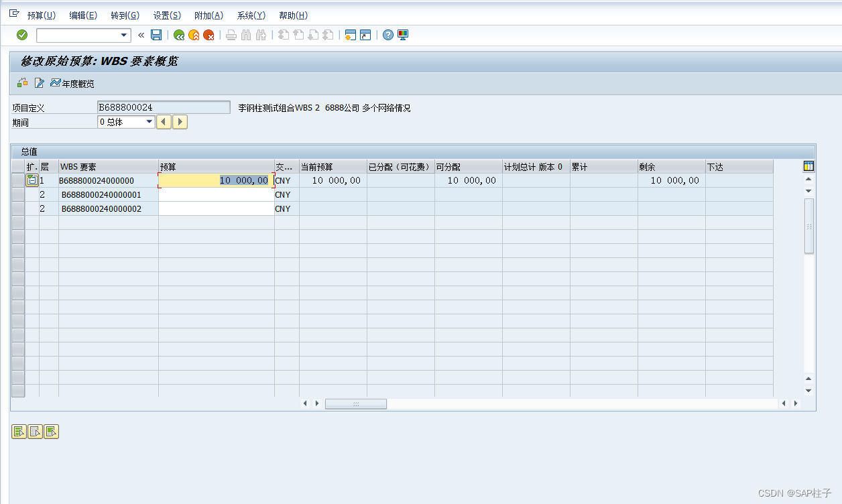This screenshot has width=842, height=504.
Task: Click the 剩余 column header
Action: (672, 166)
